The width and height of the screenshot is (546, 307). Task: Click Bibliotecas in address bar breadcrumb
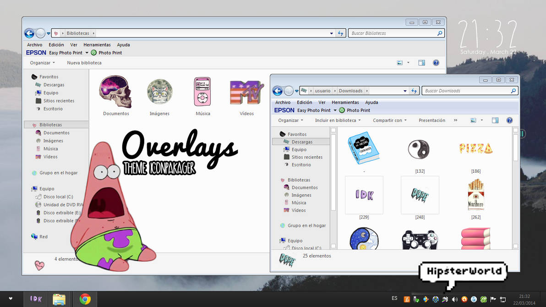click(x=78, y=33)
